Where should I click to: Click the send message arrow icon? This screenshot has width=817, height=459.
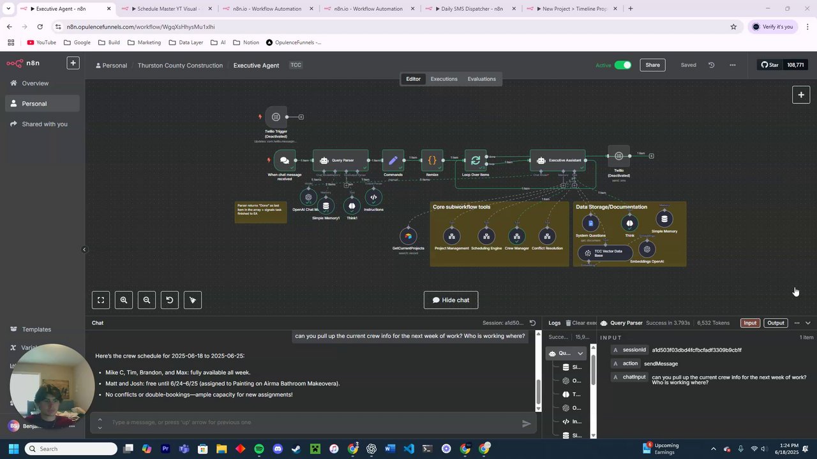527,423
